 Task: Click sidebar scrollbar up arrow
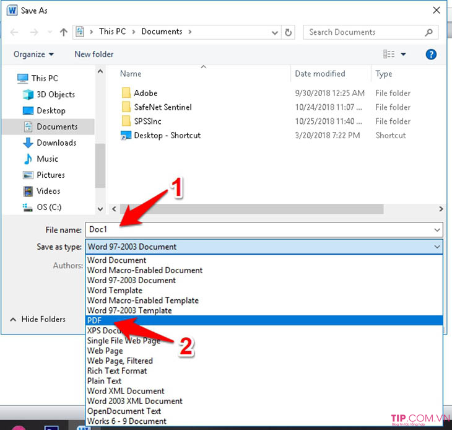(100, 71)
